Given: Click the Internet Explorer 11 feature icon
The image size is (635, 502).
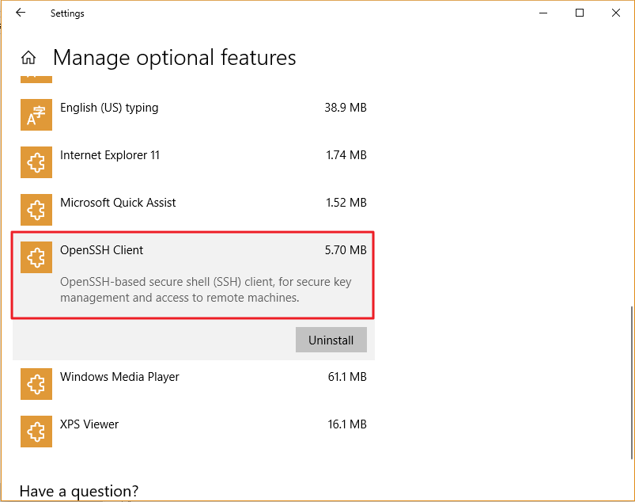Looking at the screenshot, I should (x=36, y=162).
